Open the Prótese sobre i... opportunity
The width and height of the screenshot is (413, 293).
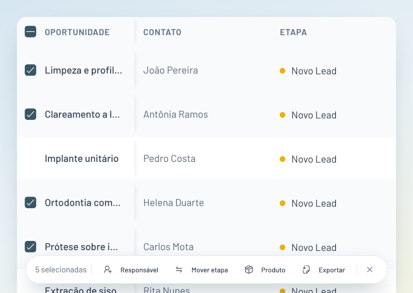tap(81, 247)
